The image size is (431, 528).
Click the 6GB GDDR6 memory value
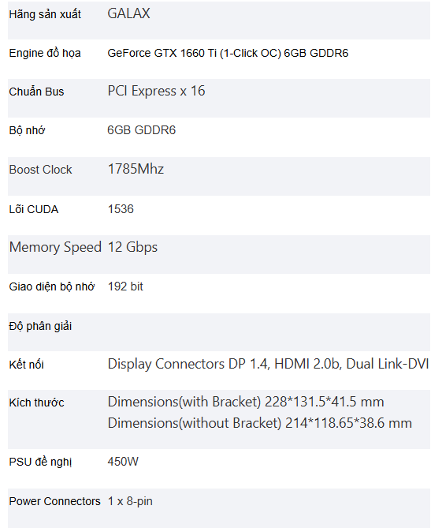(x=142, y=130)
